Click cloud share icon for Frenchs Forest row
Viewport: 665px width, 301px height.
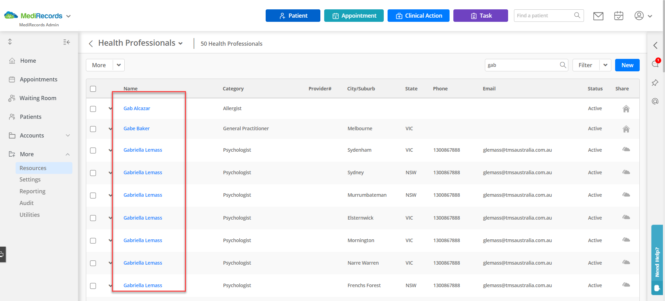(626, 285)
